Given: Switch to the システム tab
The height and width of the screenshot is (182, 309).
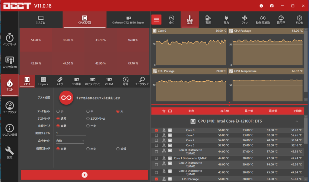Looking at the screenshot, I should (x=41, y=20).
